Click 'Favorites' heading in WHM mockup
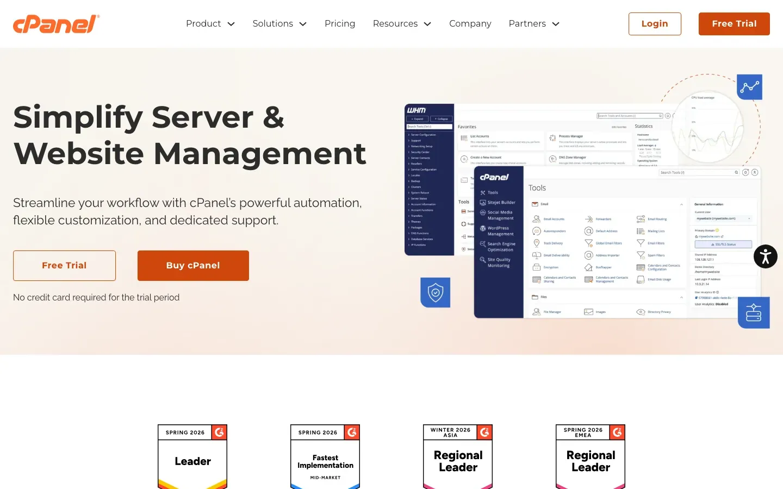 pyautogui.click(x=467, y=127)
